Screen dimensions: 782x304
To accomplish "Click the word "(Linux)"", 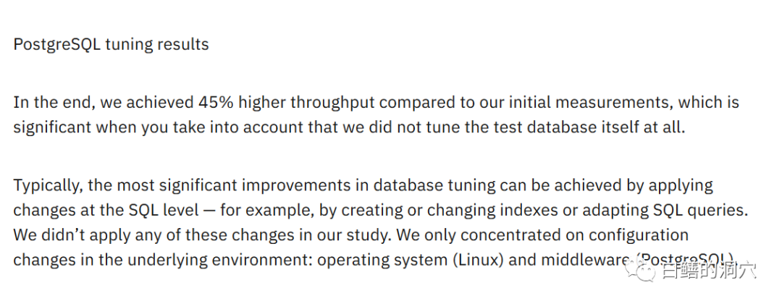I will pos(479,260).
